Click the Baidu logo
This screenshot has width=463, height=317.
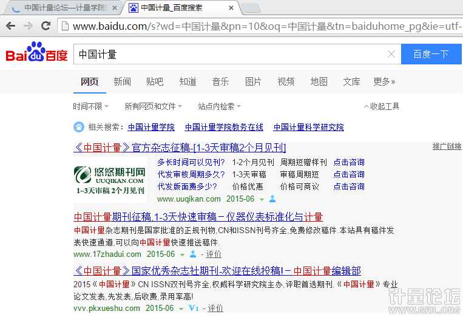pos(36,52)
